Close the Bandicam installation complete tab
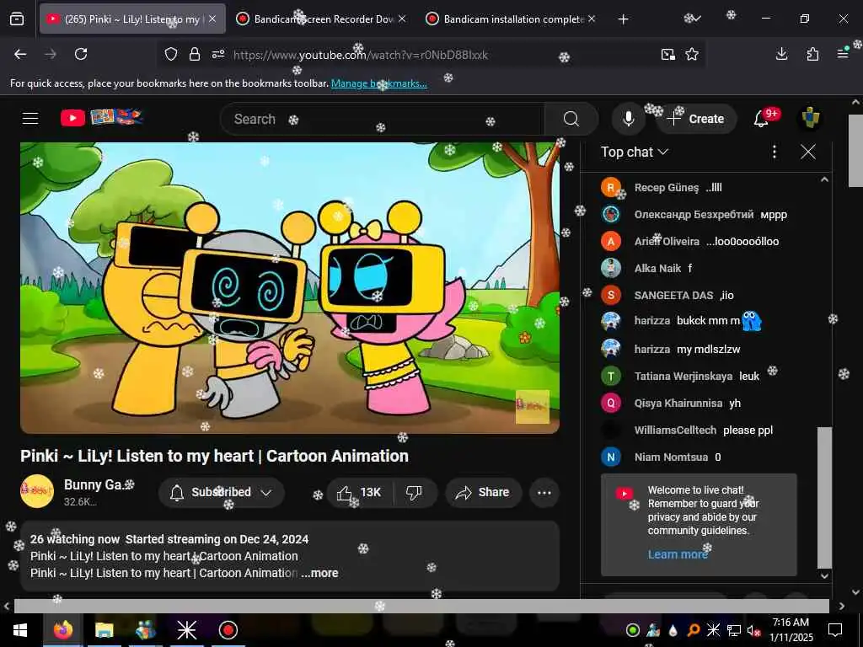The width and height of the screenshot is (863, 647). [x=592, y=19]
